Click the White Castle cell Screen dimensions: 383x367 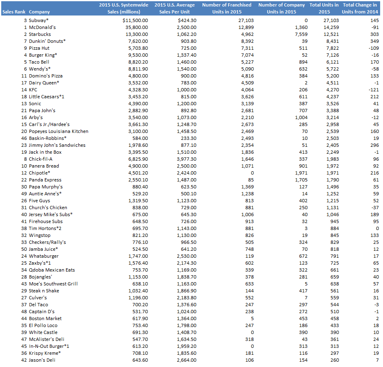point(43,332)
